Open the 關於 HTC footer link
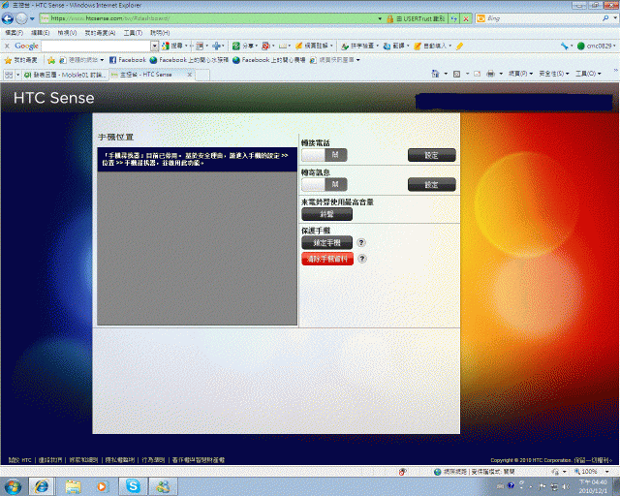620x496 pixels. [x=19, y=460]
